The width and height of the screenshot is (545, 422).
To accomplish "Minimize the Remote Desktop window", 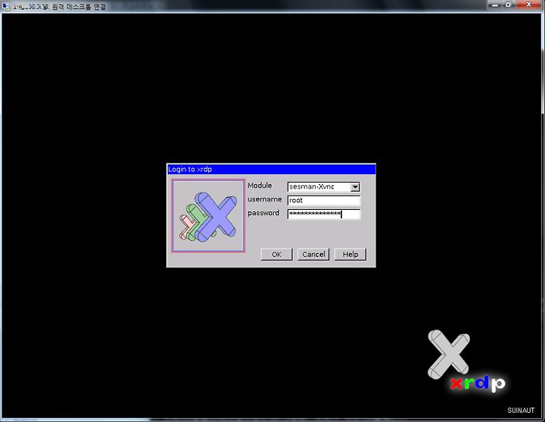I will 494,5.
